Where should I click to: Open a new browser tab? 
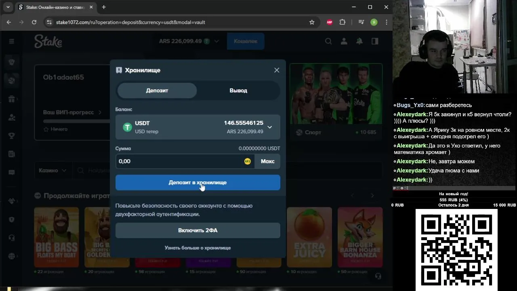click(104, 7)
